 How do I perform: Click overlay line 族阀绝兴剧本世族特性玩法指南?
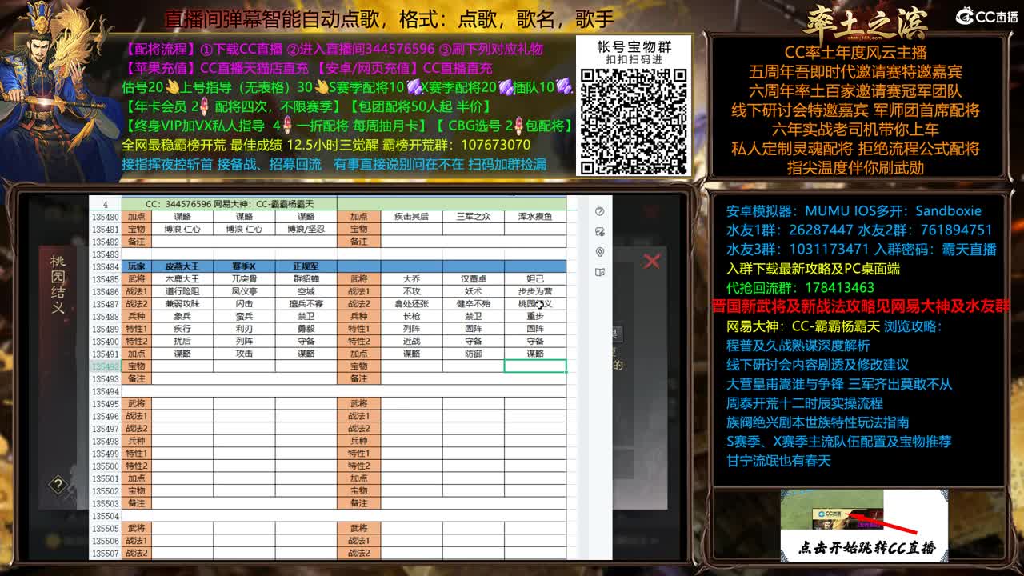tap(818, 422)
